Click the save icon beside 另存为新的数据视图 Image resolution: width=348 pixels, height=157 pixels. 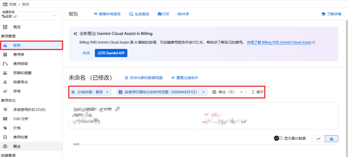tap(126, 78)
